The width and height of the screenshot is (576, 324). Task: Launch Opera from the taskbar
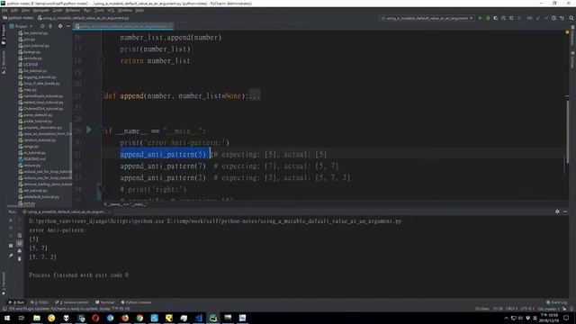pyautogui.click(x=95, y=318)
